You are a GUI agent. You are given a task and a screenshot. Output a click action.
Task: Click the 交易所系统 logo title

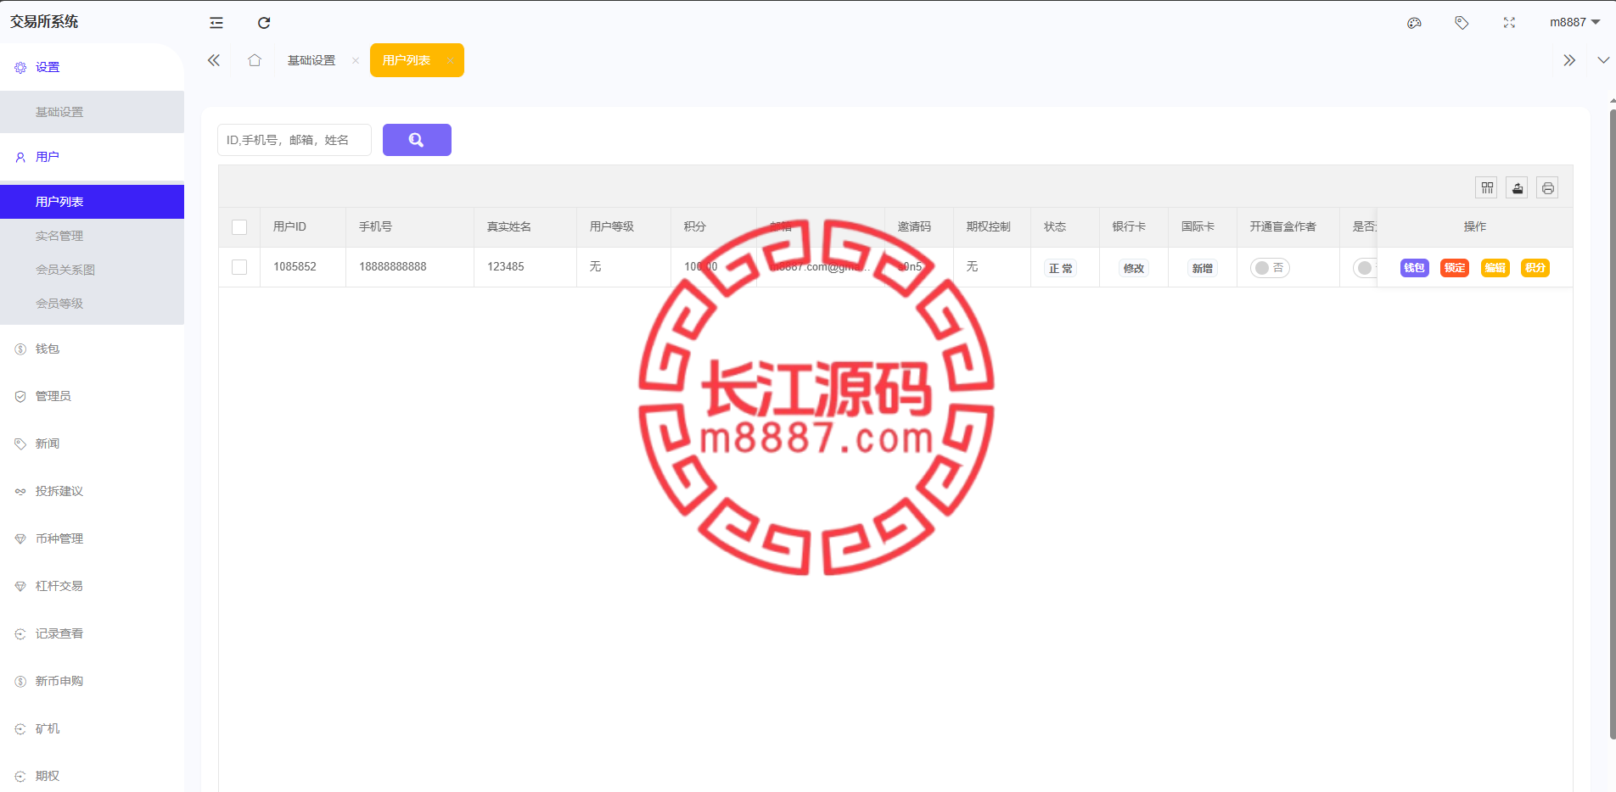click(44, 22)
